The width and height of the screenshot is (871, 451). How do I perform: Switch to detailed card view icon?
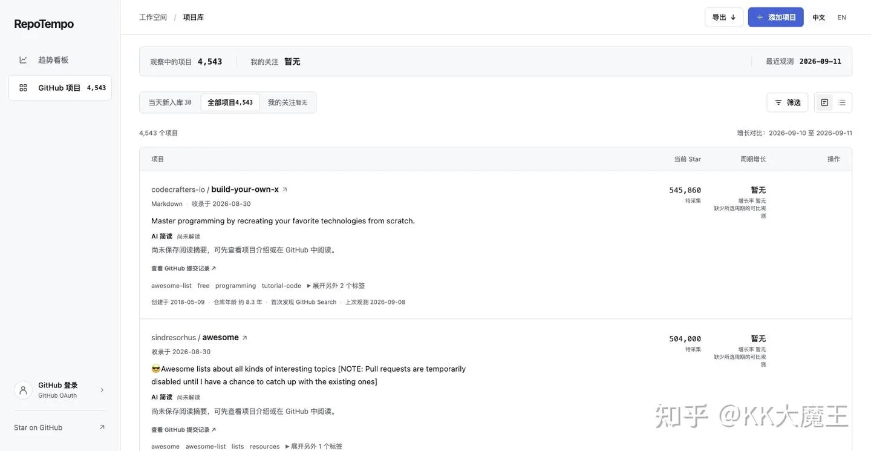pyautogui.click(x=824, y=102)
